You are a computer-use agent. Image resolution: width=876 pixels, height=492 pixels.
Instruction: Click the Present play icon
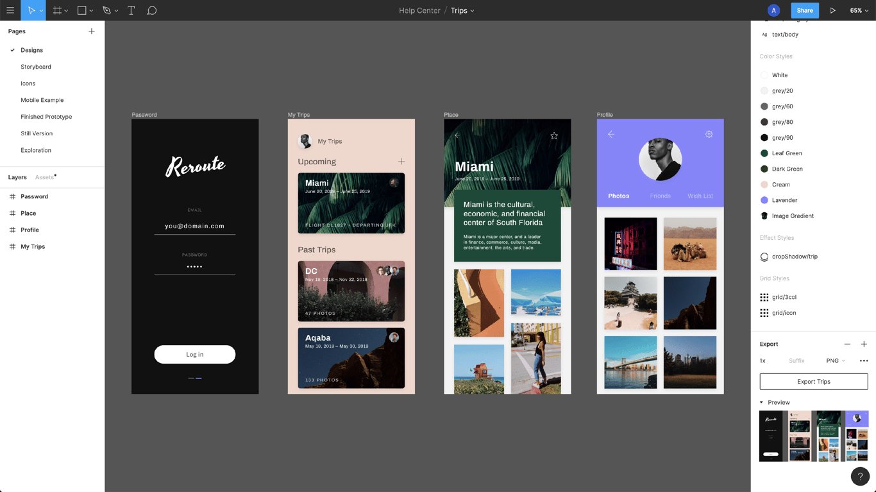[832, 10]
